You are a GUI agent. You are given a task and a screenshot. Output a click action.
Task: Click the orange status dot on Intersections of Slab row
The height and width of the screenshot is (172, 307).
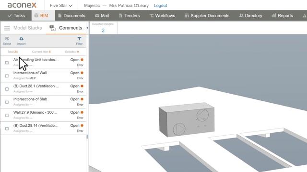coord(82,99)
